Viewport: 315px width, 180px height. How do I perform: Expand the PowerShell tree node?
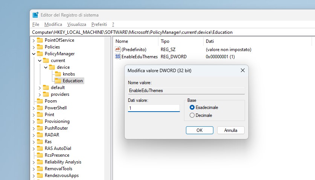[x=34, y=108]
